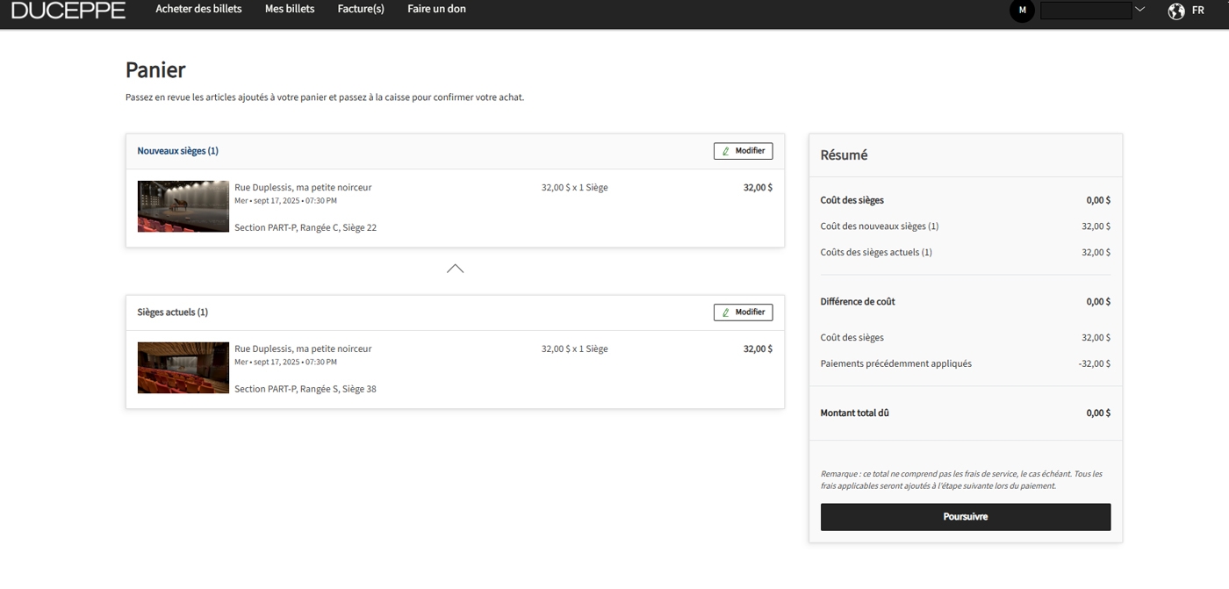Open thumbnail of current seat Rangée S
This screenshot has height=589, width=1229.
point(183,368)
